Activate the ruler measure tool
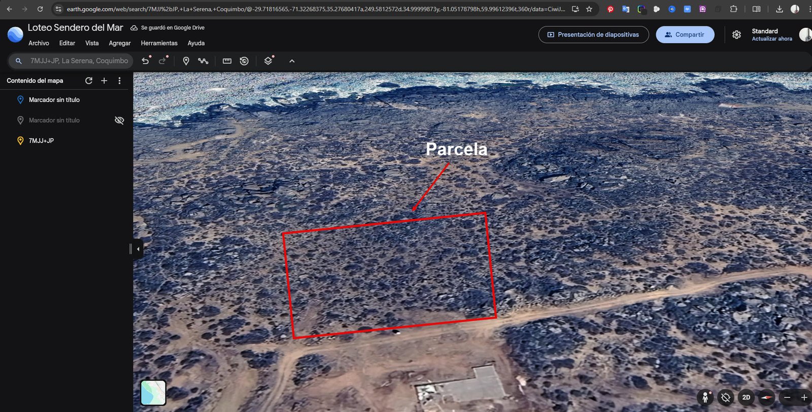This screenshot has height=412, width=812. (227, 61)
